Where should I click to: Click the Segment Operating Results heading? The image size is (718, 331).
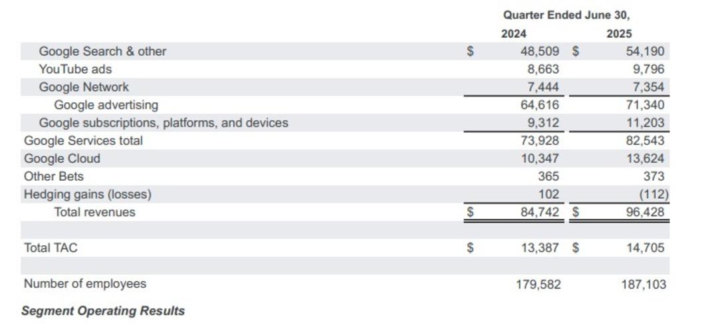coord(103,311)
